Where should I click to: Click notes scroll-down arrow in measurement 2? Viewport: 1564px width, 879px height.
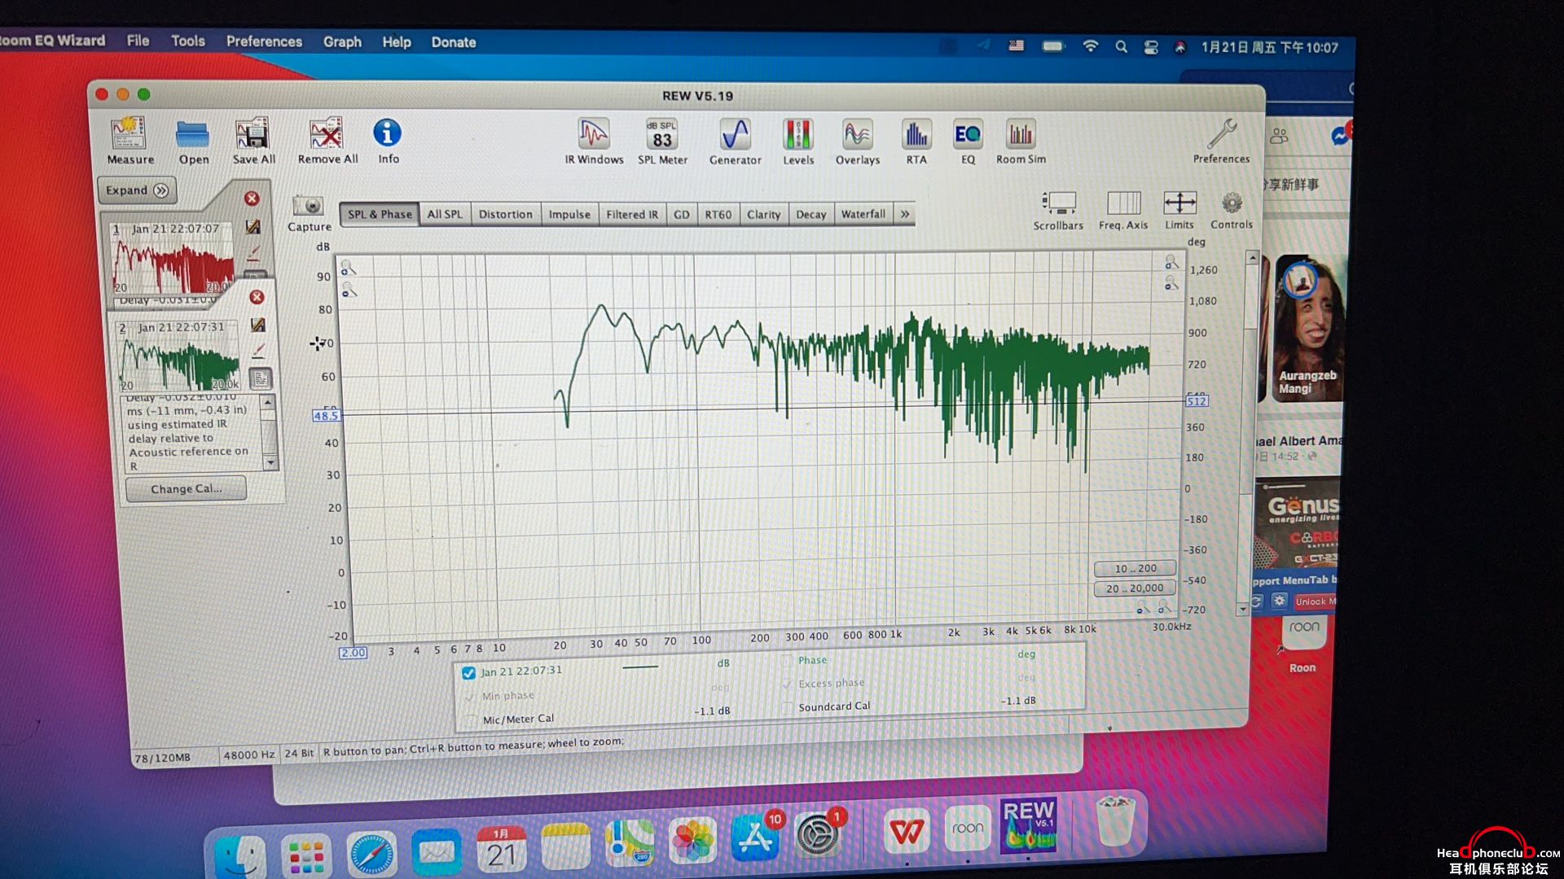270,463
